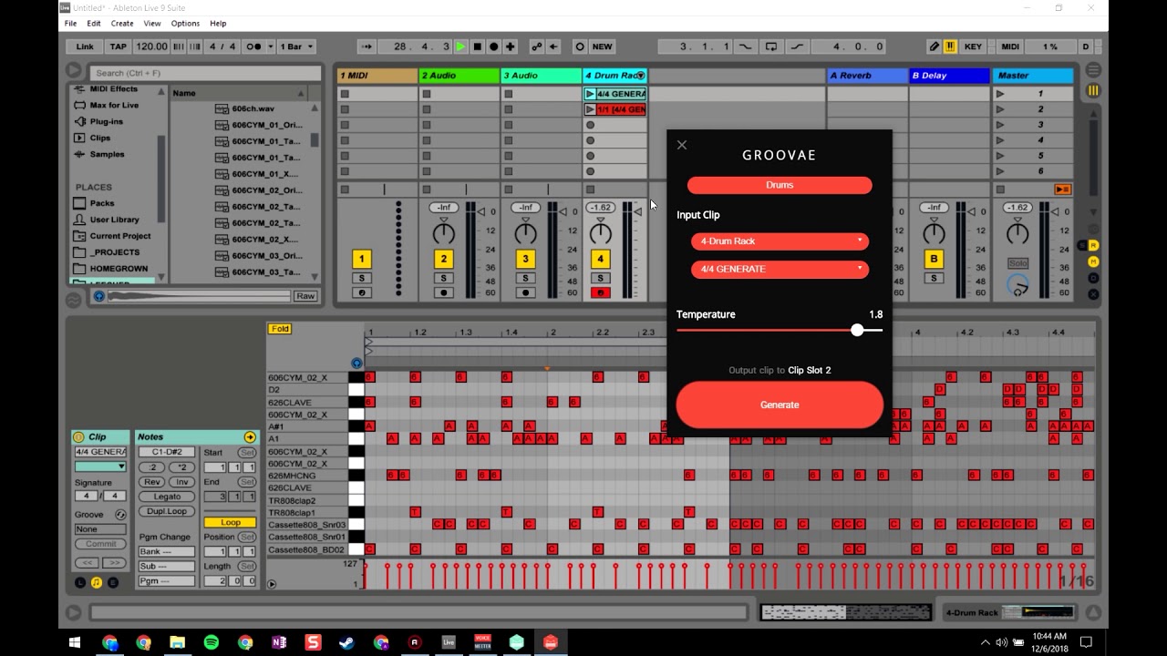The height and width of the screenshot is (656, 1167).
Task: Click the Generate button in Groovae
Action: click(780, 405)
